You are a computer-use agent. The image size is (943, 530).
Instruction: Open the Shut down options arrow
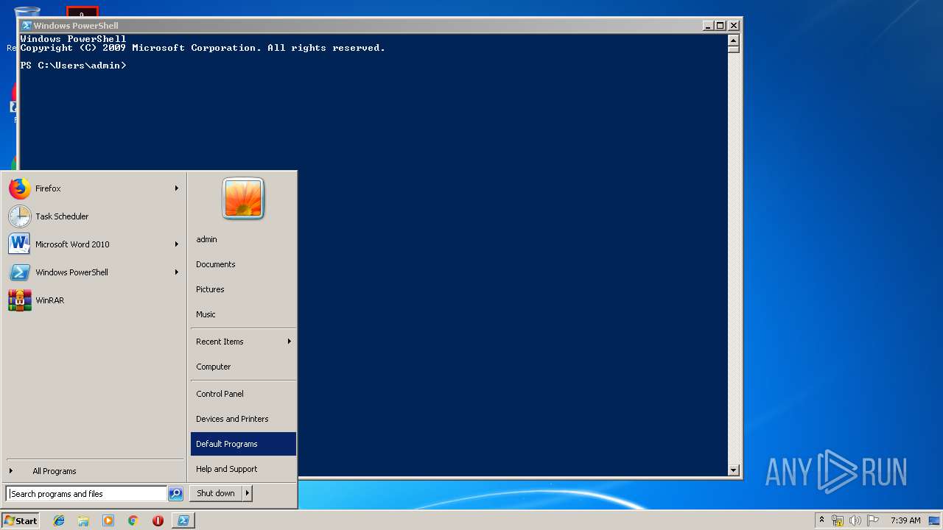pyautogui.click(x=248, y=493)
